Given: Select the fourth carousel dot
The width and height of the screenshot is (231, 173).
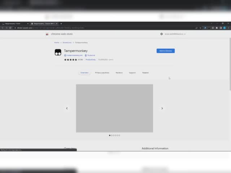Looking at the screenshot, I should tap(115, 136).
